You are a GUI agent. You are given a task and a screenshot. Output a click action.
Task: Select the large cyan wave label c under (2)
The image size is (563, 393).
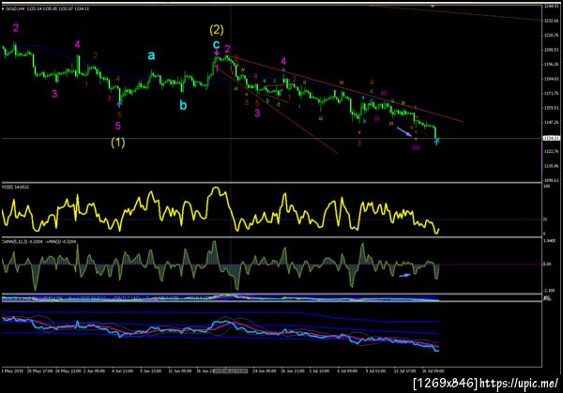(216, 44)
